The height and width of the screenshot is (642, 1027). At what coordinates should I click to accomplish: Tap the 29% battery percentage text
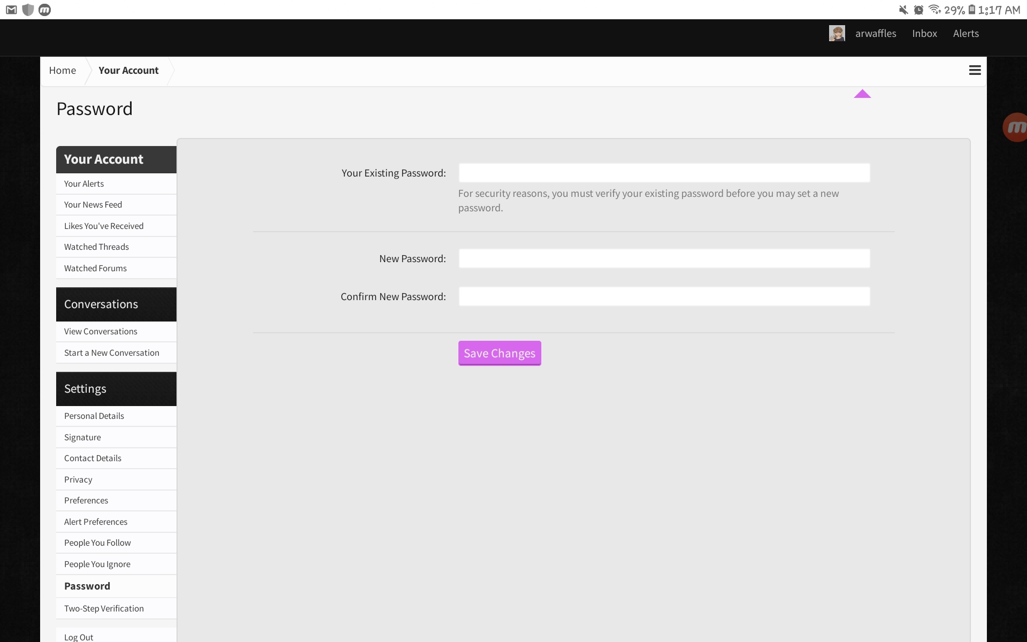click(x=954, y=10)
